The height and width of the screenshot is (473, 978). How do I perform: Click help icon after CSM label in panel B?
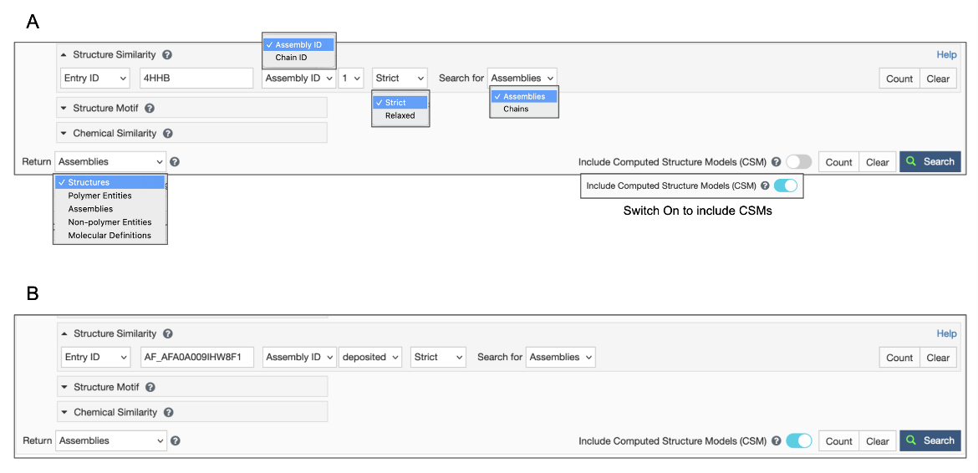[777, 441]
